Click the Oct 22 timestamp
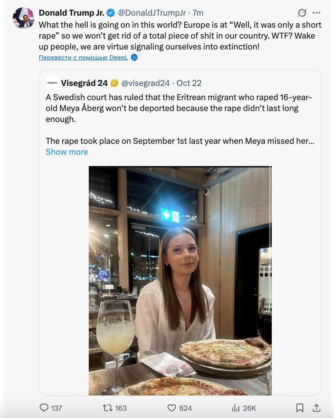Screen dimensions: 334x418 click(x=189, y=83)
